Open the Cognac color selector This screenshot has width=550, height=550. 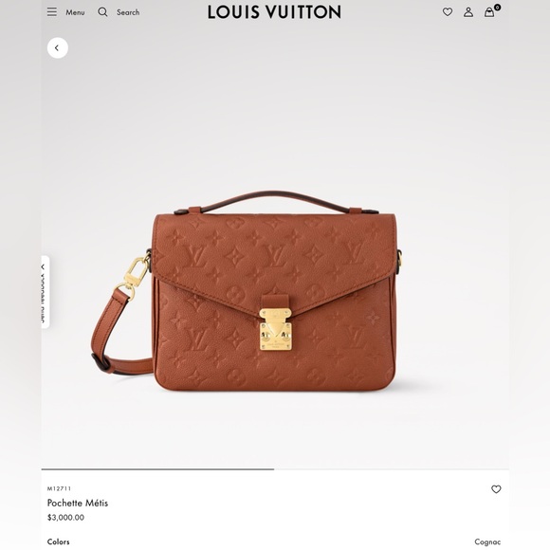[487, 541]
